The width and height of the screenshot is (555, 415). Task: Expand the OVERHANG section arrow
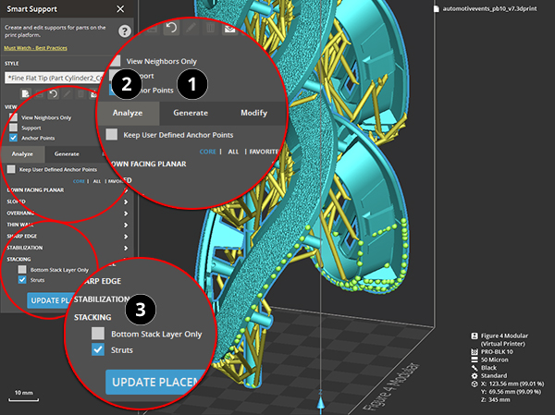tap(125, 212)
